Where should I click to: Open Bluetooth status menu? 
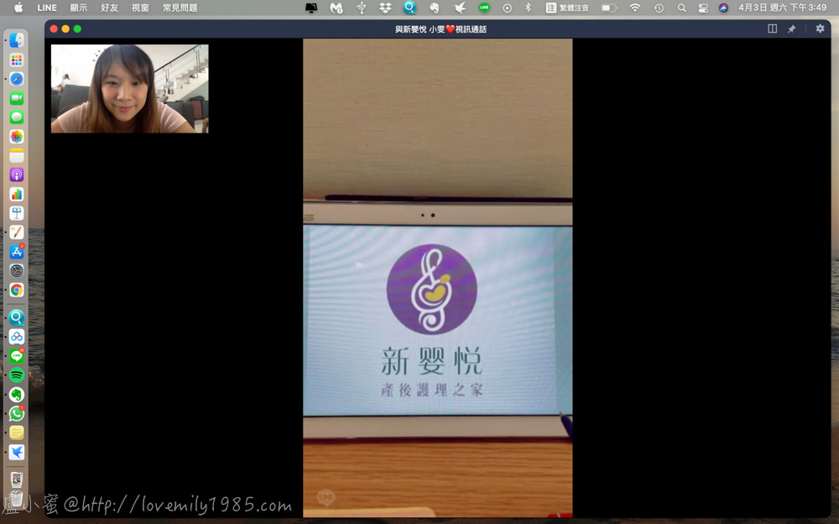pos(528,8)
